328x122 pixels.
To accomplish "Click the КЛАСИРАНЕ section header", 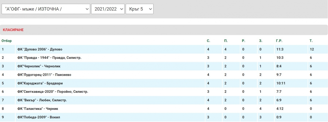I will click(13, 30).
